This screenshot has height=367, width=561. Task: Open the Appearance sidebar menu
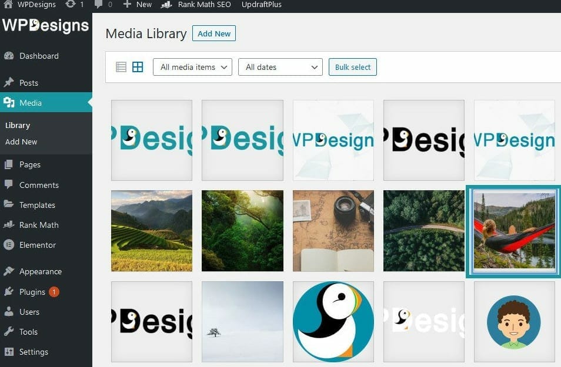point(41,272)
